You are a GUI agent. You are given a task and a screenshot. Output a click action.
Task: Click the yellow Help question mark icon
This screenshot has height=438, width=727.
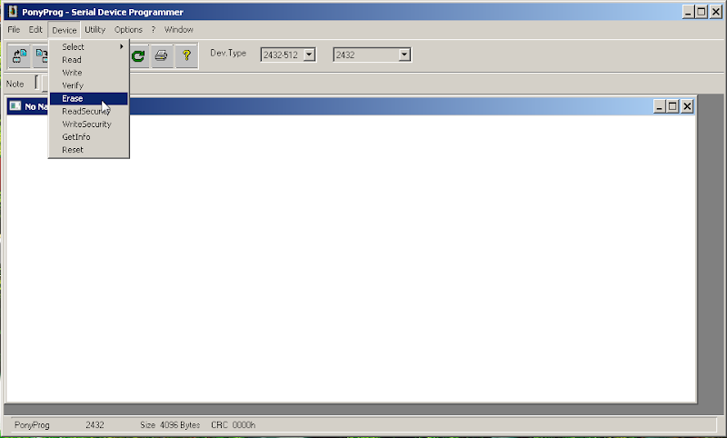click(x=186, y=56)
